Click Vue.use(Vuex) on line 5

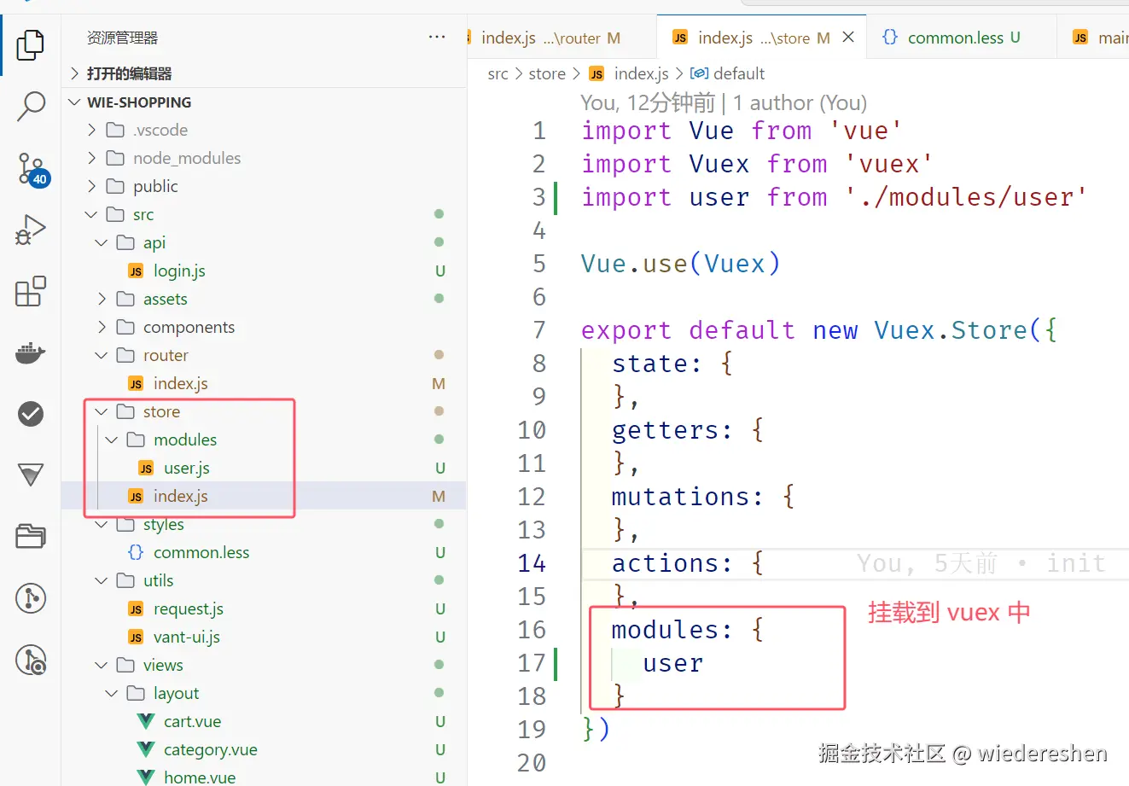[x=680, y=264]
